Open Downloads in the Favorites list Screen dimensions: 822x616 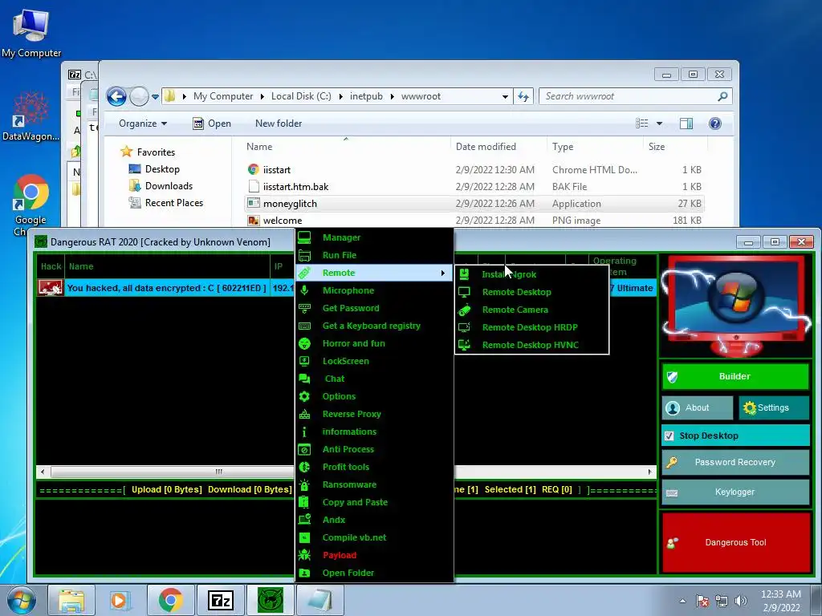pyautogui.click(x=169, y=186)
